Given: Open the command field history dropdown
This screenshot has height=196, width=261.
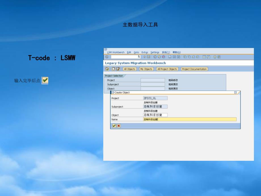Looking at the screenshot, I should 139,57.
